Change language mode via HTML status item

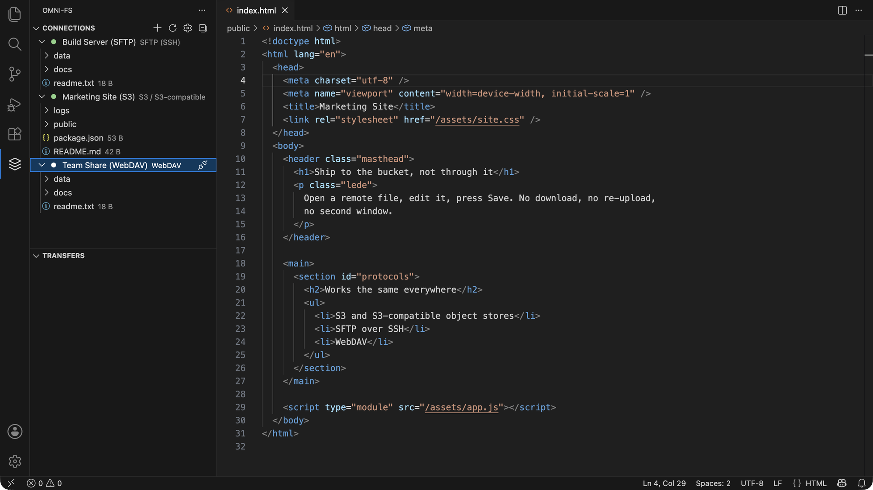click(816, 483)
